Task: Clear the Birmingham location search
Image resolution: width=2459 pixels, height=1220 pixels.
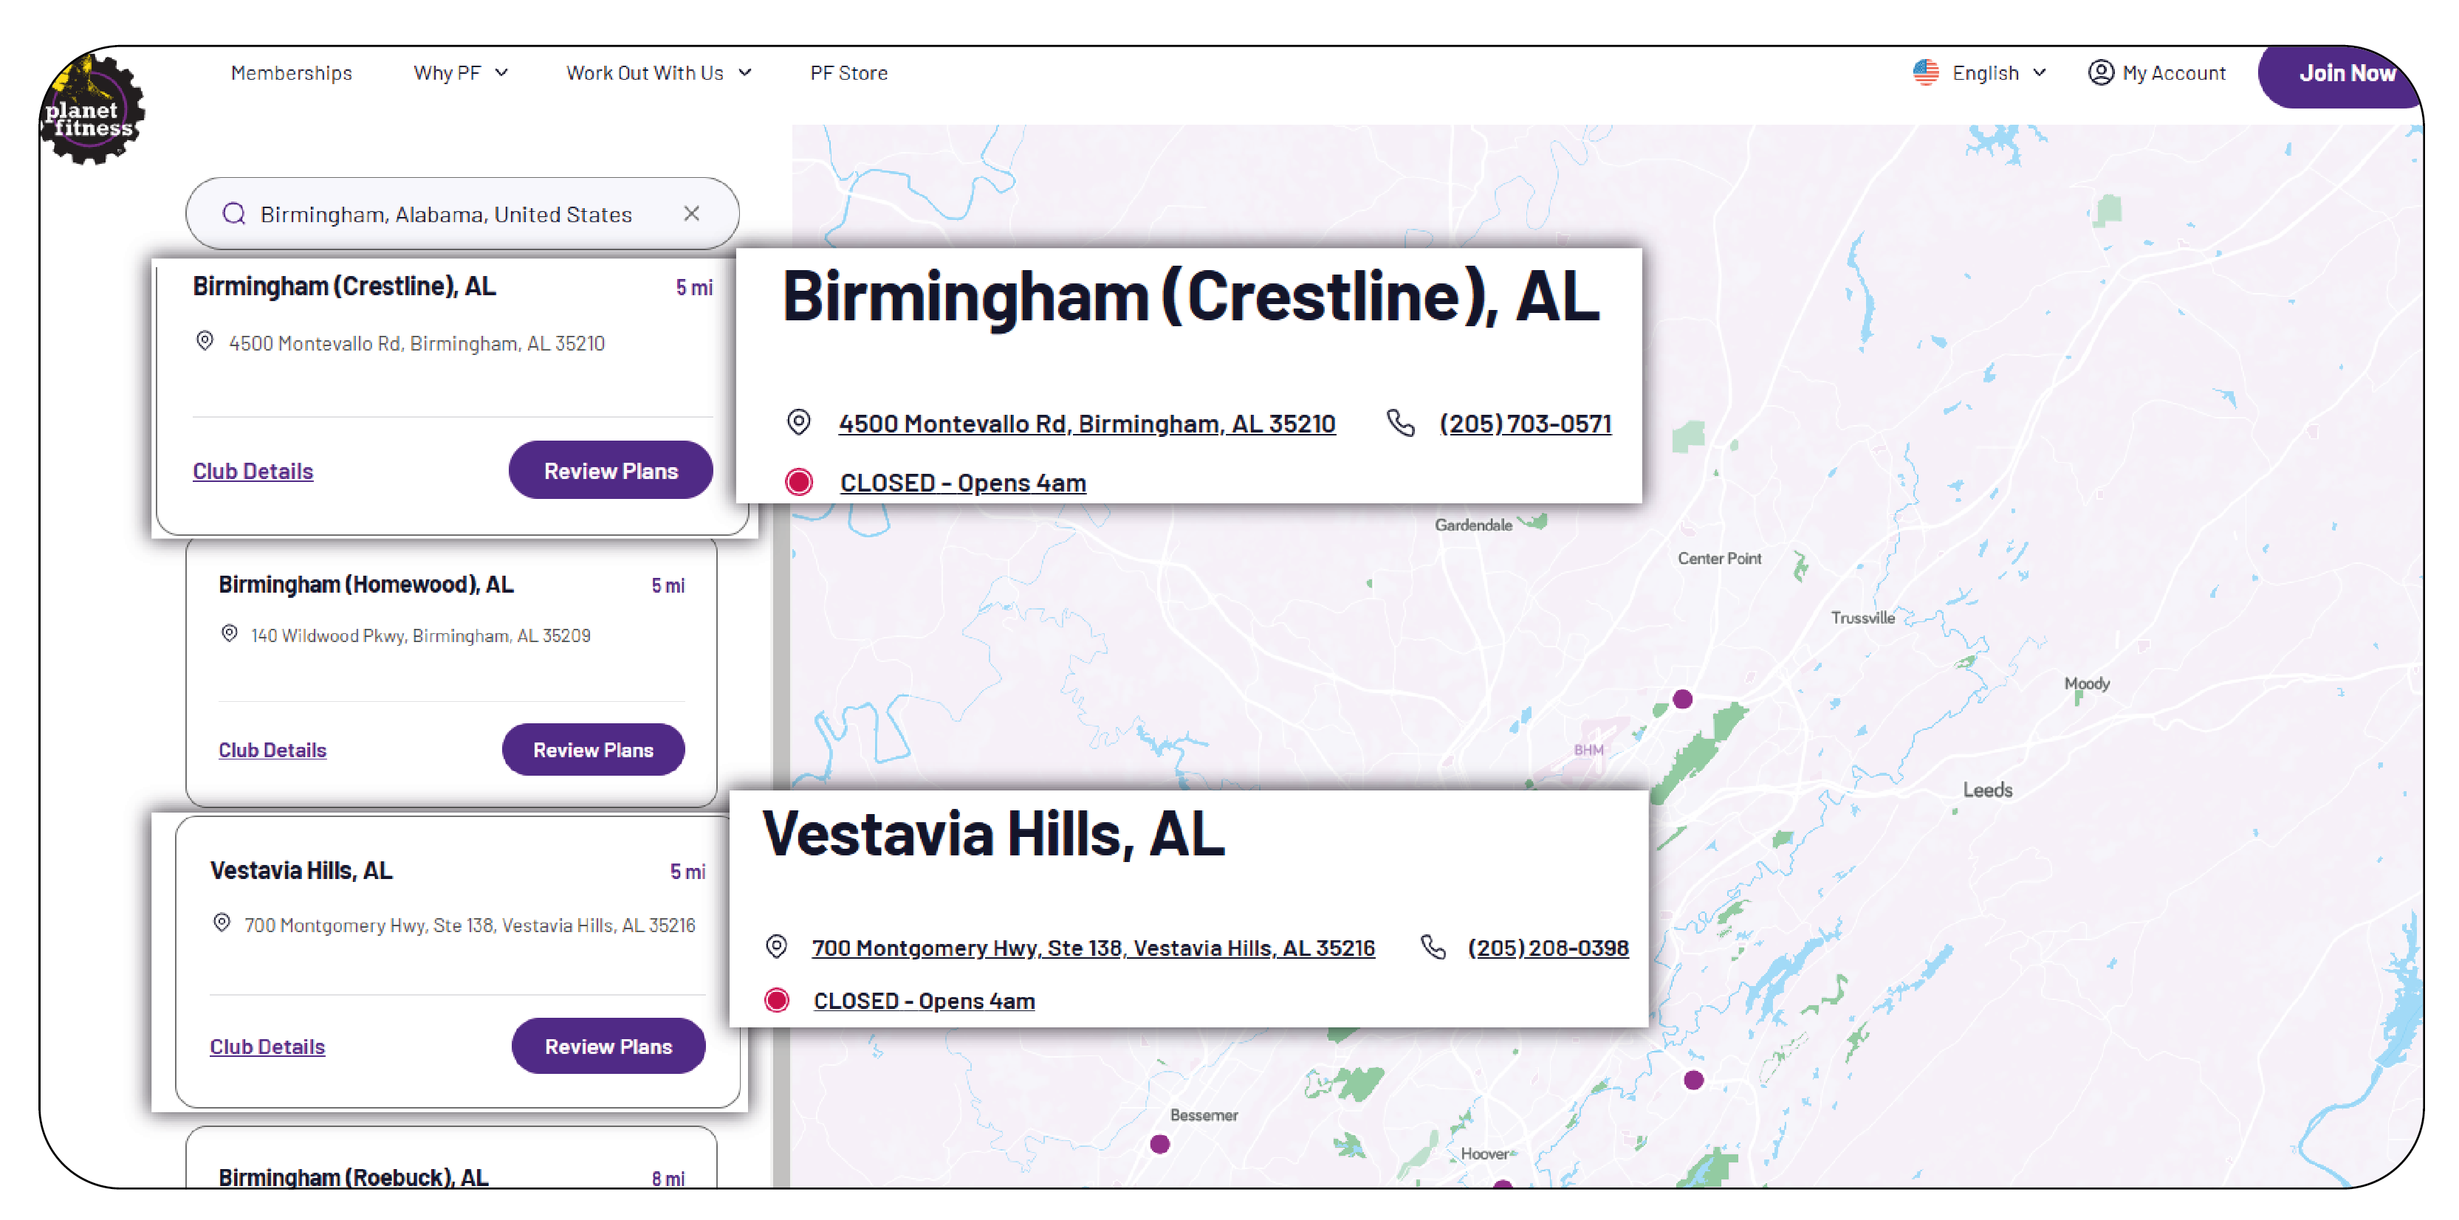Action: 692,214
